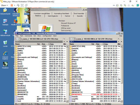Viewport: 140px width, 105px height.
Task: Select [WARCRFT2] folder in left panel
Action: tap(41, 92)
